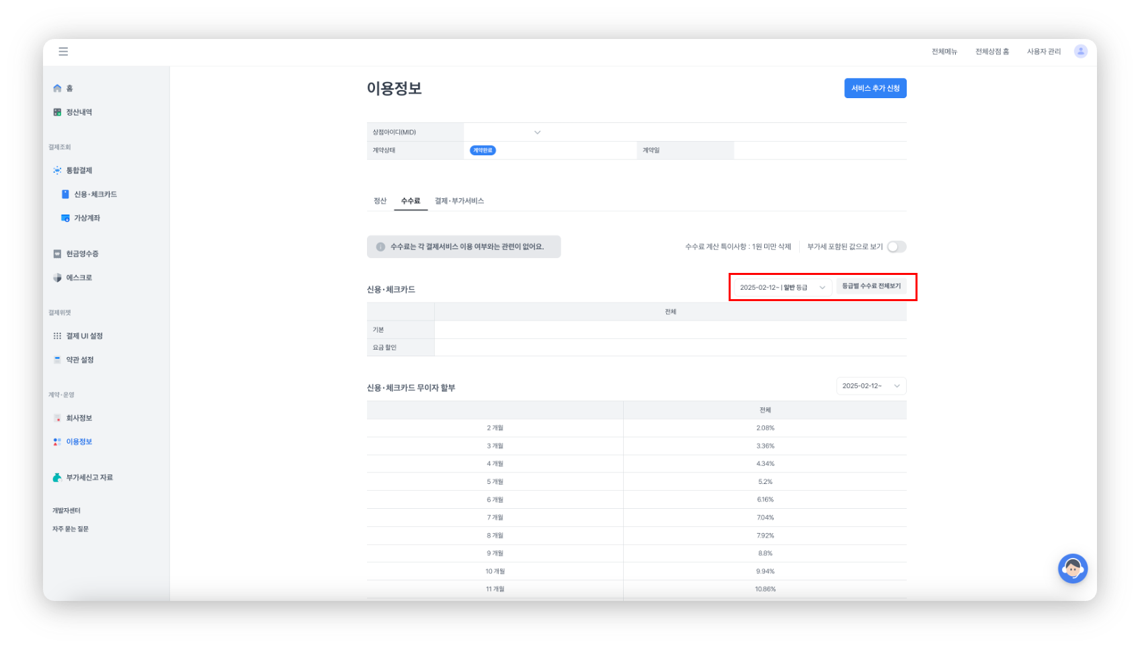The width and height of the screenshot is (1140, 648).
Task: Open the chat support avatar icon
Action: tap(1072, 569)
